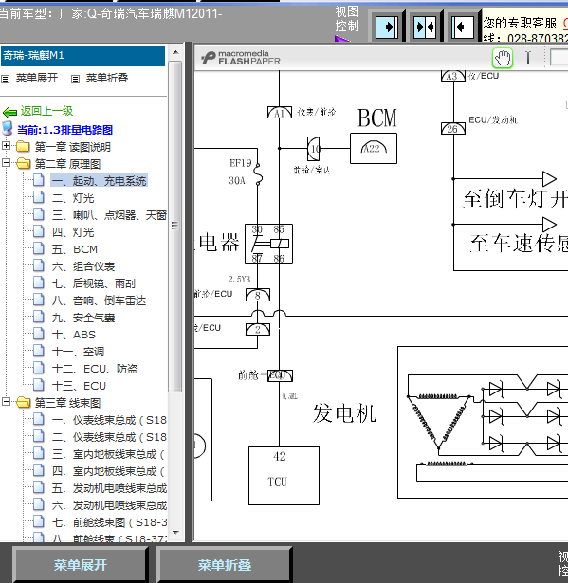The height and width of the screenshot is (583, 568).
Task: Click the collapse-left view control arrow icon
Action: click(x=463, y=27)
